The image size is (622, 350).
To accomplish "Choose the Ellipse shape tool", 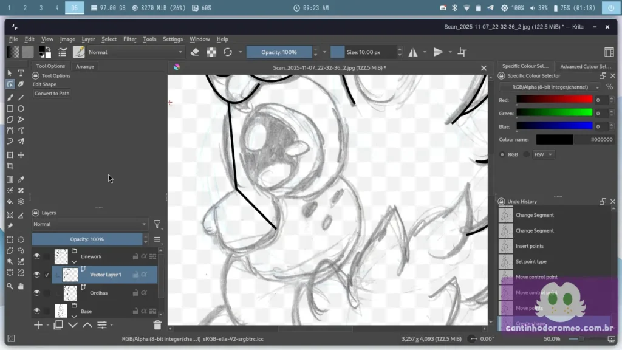I will pyautogui.click(x=21, y=108).
